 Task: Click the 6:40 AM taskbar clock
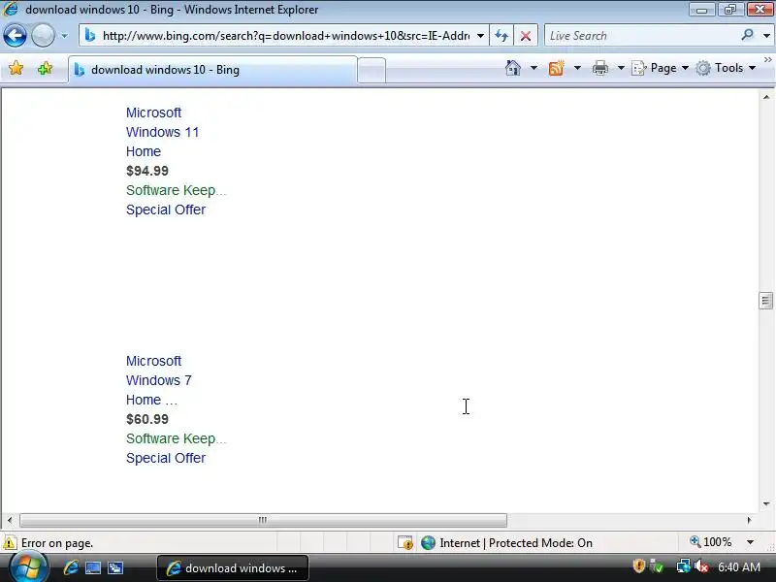739,566
